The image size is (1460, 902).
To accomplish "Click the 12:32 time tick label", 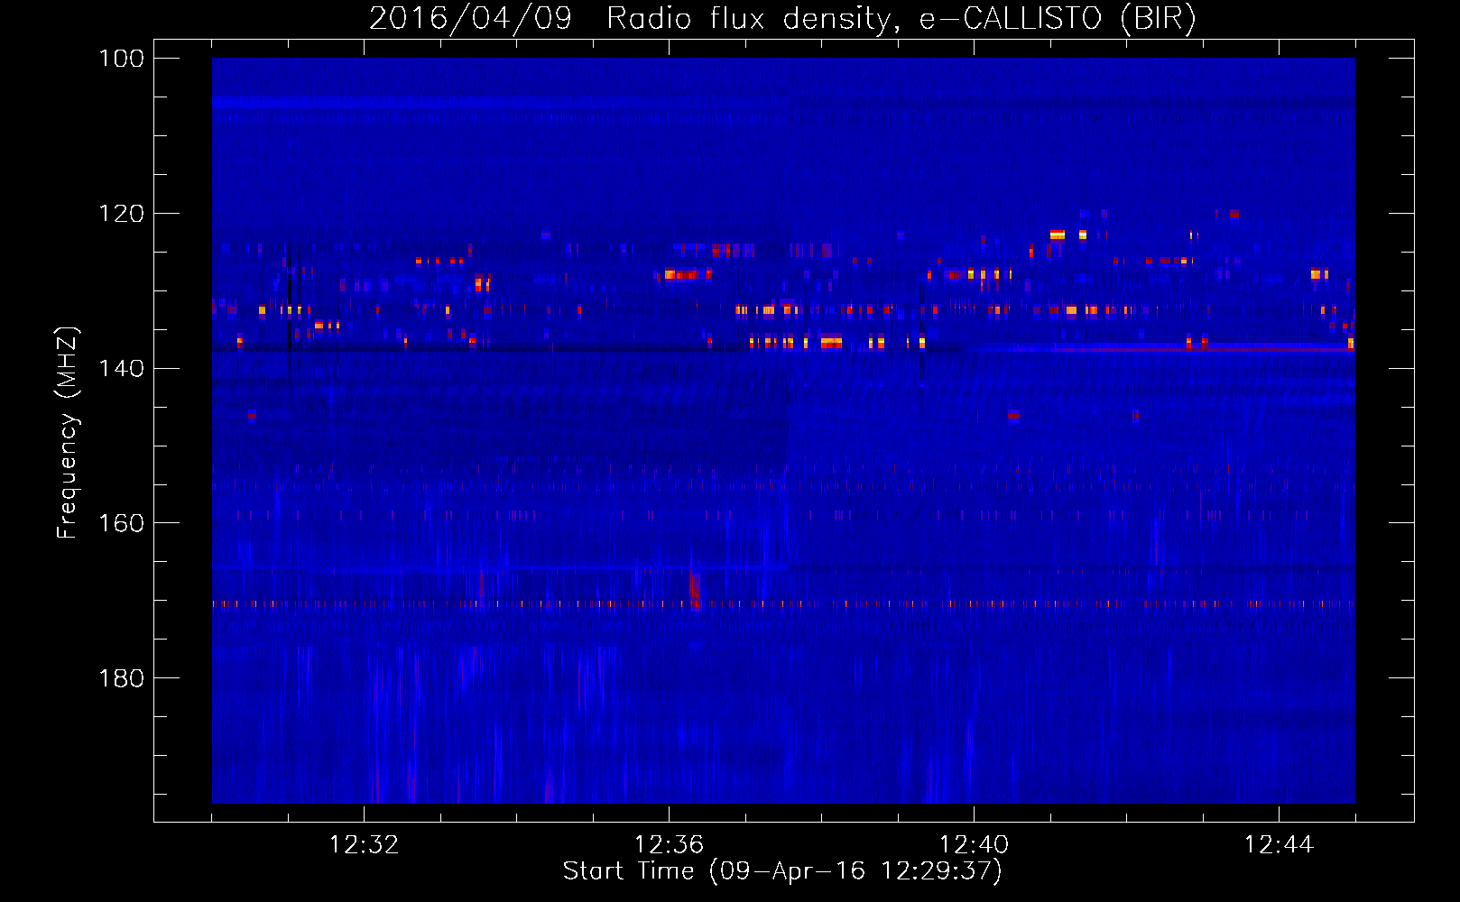I will (x=364, y=845).
